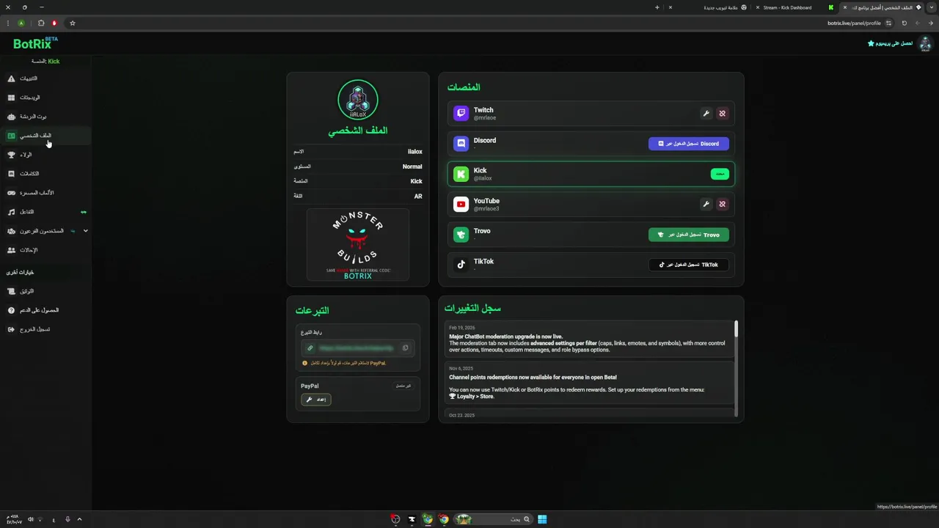Click the YouTube platform logo
This screenshot has width=939, height=528.
click(461, 204)
